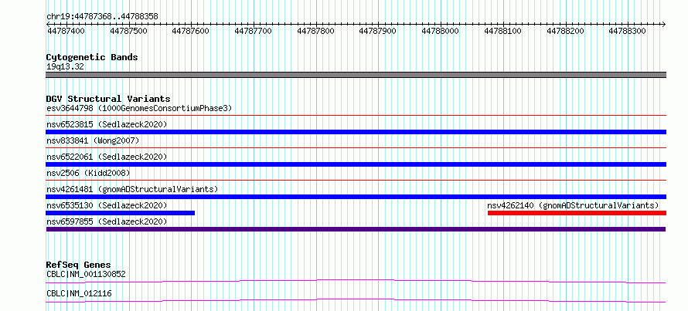Click the 44788200 ruler coordinate
The height and width of the screenshot is (311, 688).
click(566, 31)
